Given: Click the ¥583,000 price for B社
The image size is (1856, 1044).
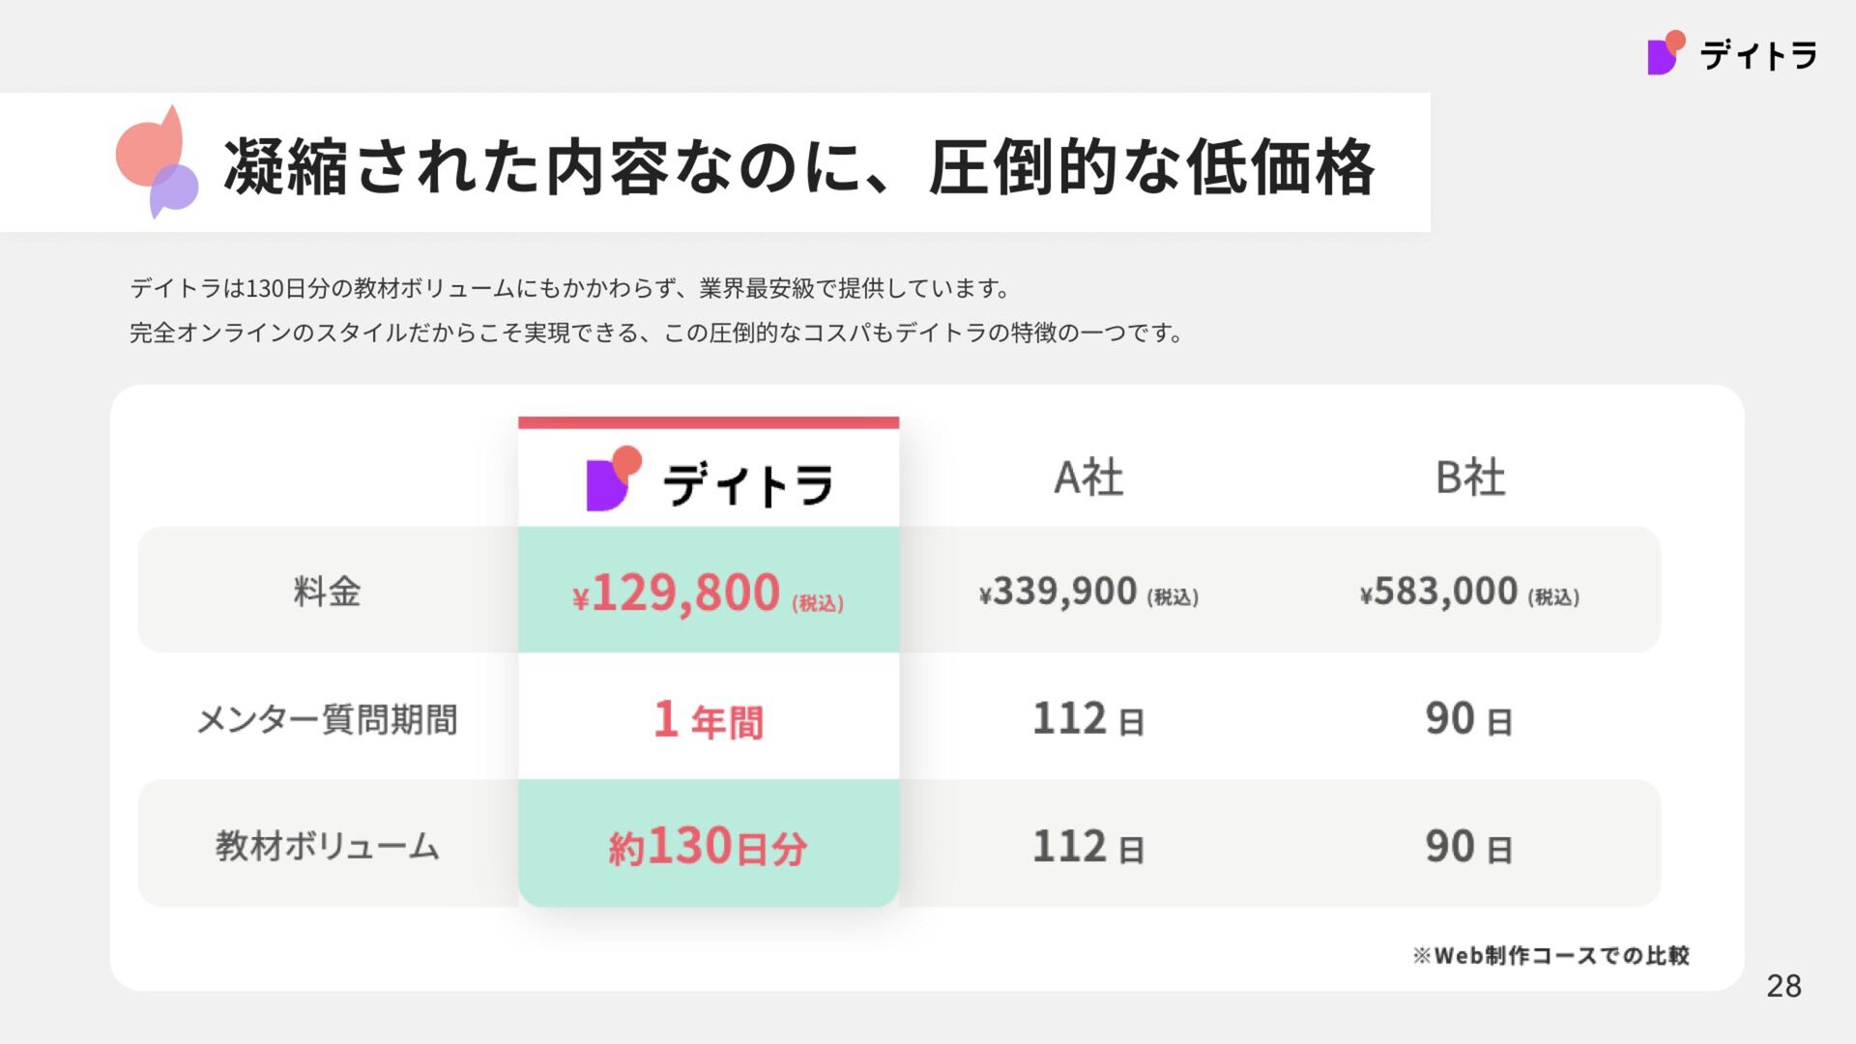Looking at the screenshot, I should [x=1470, y=592].
